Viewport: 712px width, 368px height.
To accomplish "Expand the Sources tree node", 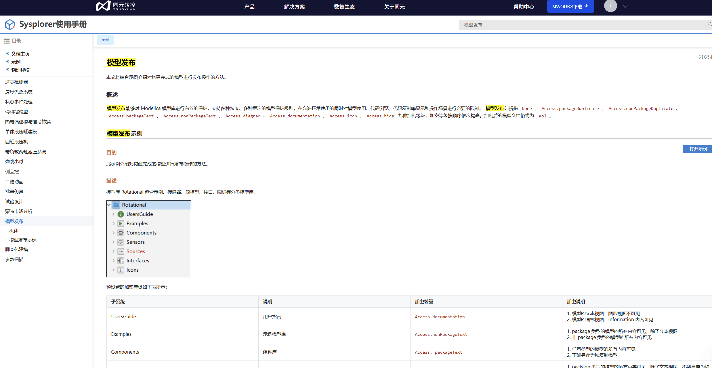I will click(114, 251).
